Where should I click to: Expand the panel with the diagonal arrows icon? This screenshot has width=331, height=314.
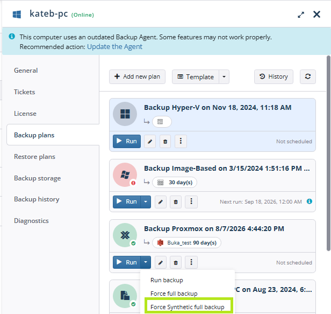pyautogui.click(x=301, y=15)
